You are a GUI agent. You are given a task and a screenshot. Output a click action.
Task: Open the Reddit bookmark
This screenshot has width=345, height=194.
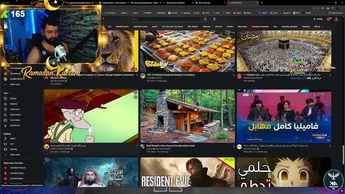[x=237, y=13]
